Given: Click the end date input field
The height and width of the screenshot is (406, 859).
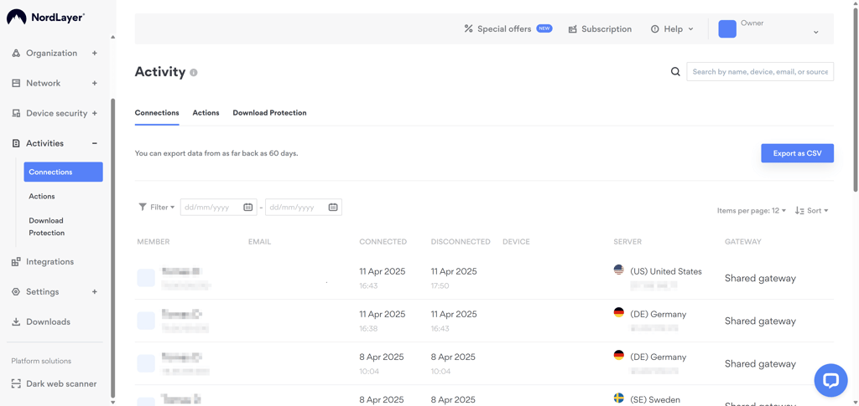Looking at the screenshot, I should pyautogui.click(x=304, y=207).
